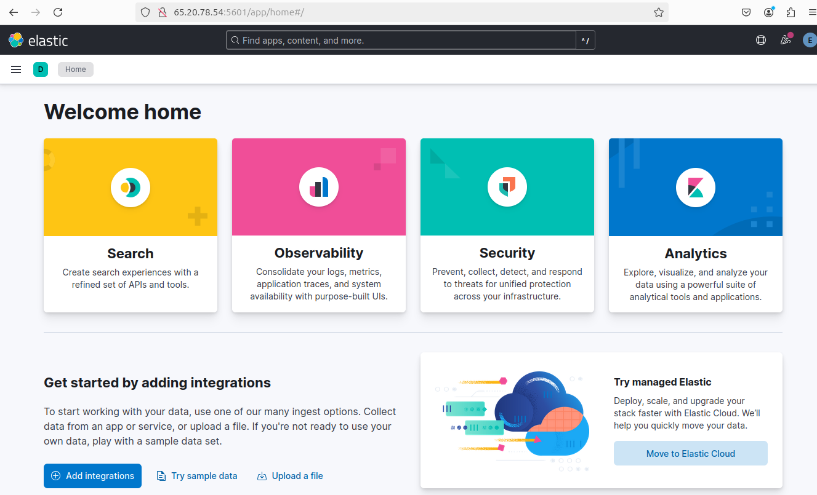This screenshot has width=817, height=495.
Task: Click text 'Prevent, collect, detect, and respond'
Action: [x=507, y=272]
